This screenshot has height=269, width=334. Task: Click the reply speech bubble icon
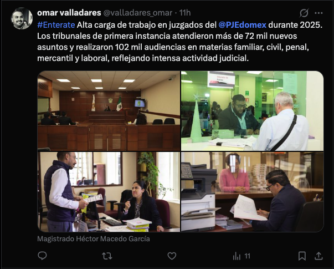click(x=42, y=256)
